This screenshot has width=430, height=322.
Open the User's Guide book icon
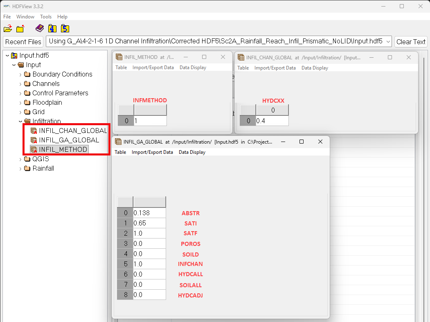coord(39,28)
